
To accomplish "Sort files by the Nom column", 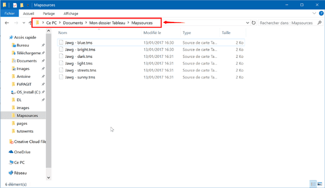I will click(62, 33).
